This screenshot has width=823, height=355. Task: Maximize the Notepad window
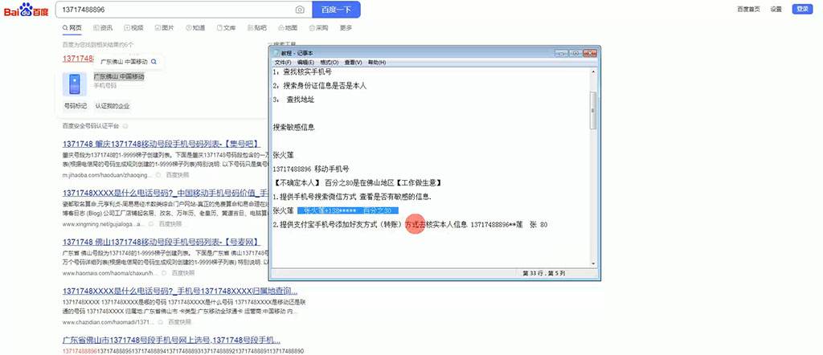(575, 53)
